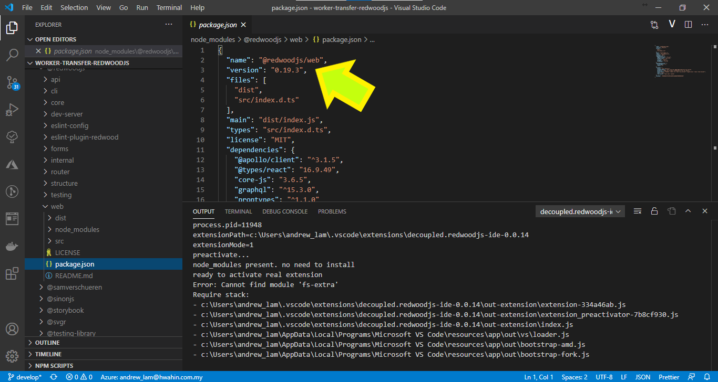
Task: Close package.json in Open Editors list
Action: (x=38, y=51)
